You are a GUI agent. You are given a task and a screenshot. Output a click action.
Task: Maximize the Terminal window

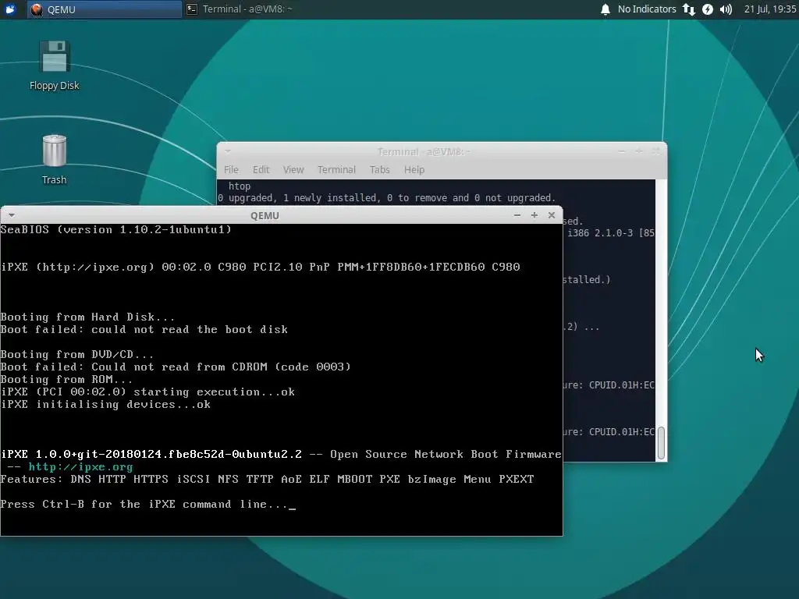pos(638,151)
